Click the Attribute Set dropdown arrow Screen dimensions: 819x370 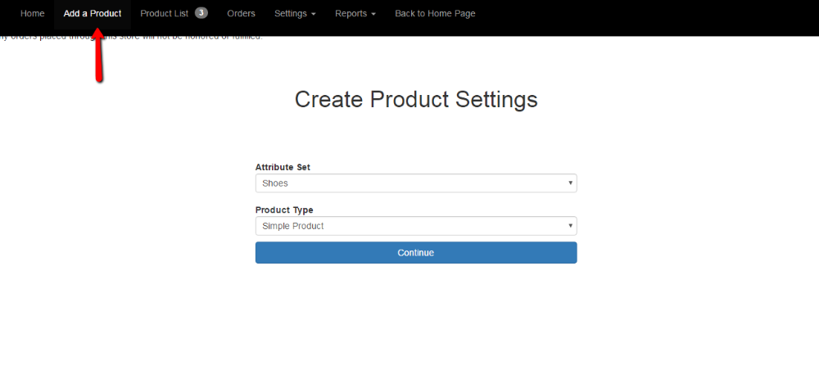coord(570,183)
